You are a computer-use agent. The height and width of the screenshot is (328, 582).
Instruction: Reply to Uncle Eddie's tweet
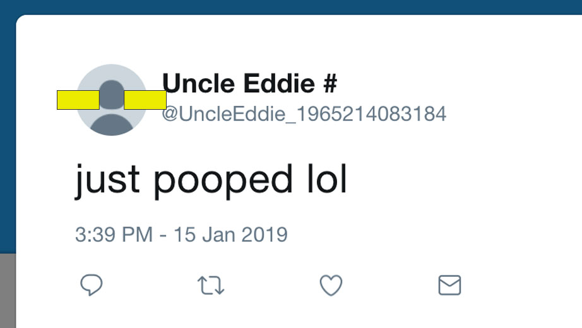coord(92,286)
